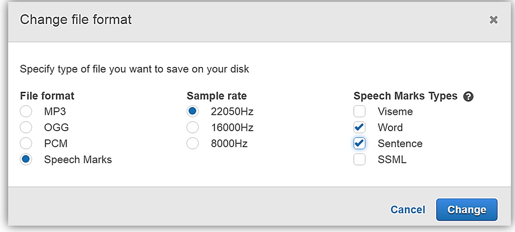Click the Viseme label text
This screenshot has height=232, width=515.
pyautogui.click(x=395, y=111)
